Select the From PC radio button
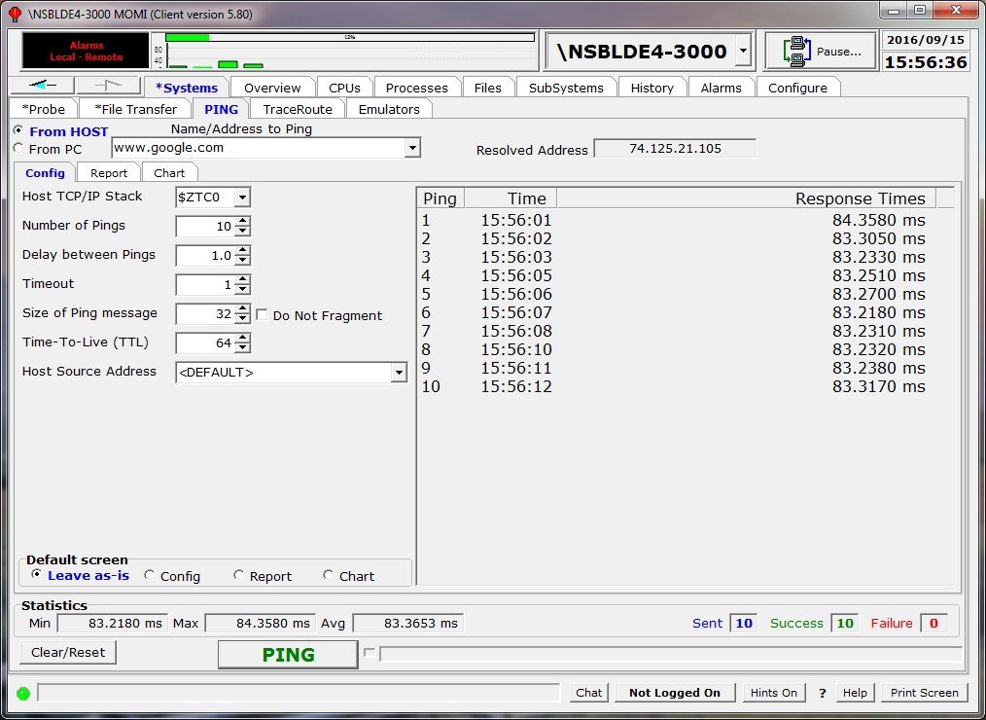 18,149
